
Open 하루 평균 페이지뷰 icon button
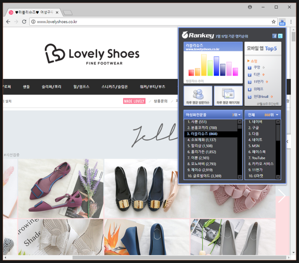[x=228, y=96]
